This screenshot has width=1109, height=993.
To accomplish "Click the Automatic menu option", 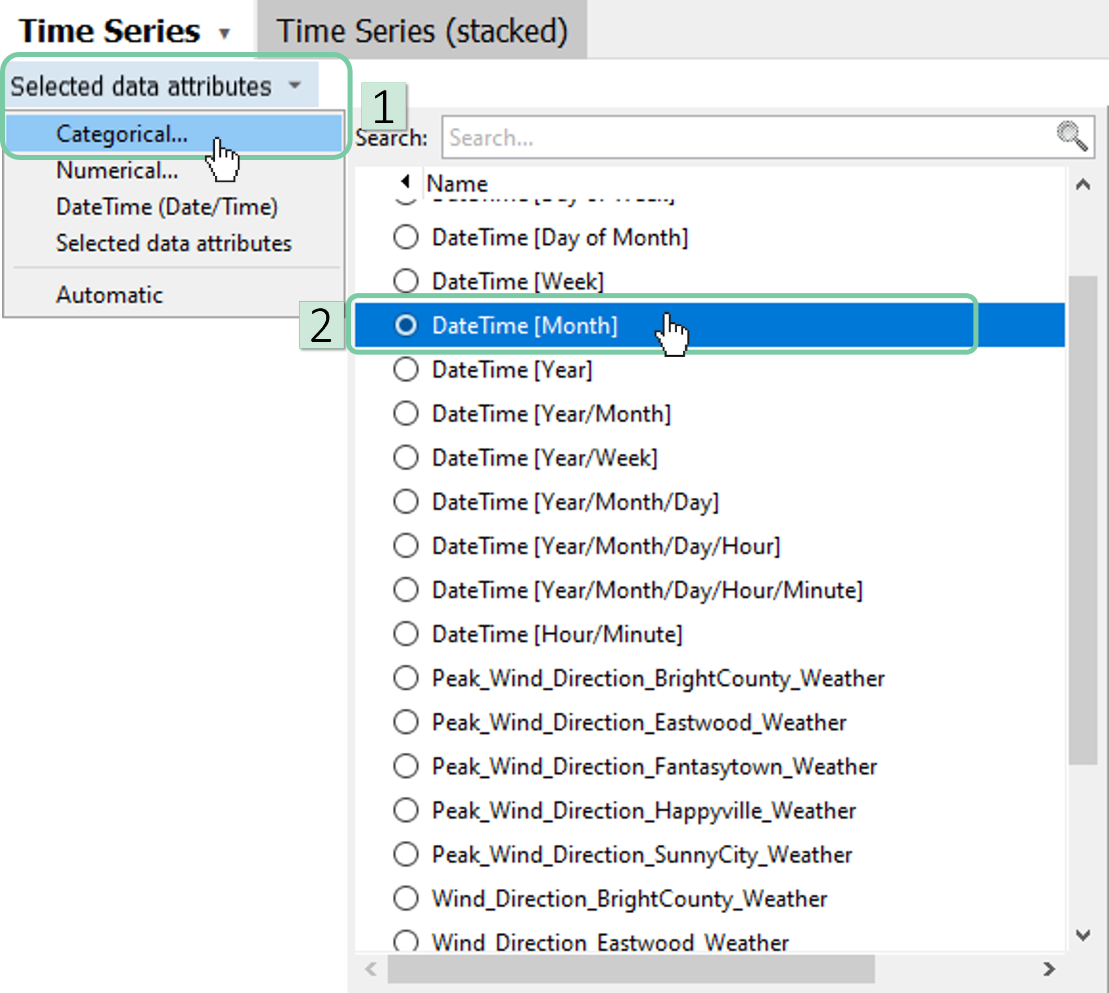I will point(109,294).
